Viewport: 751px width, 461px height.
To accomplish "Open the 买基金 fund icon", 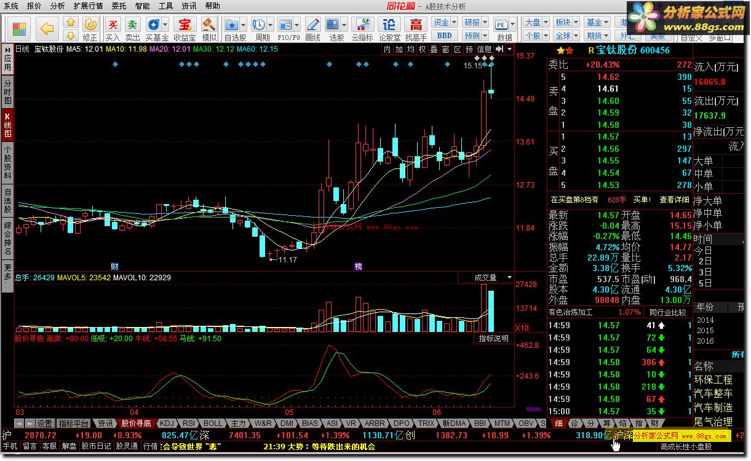I will (x=153, y=25).
